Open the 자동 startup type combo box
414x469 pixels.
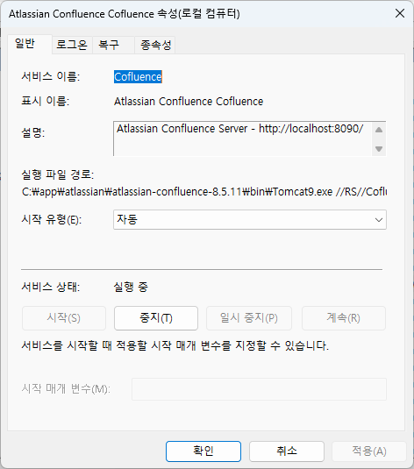(250, 220)
